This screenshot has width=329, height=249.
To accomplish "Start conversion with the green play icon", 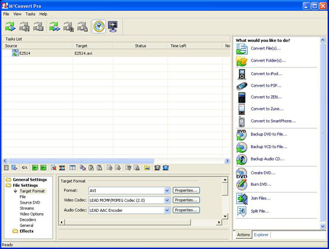I will pyautogui.click(x=11, y=27).
